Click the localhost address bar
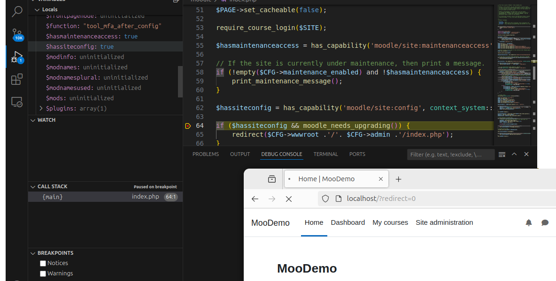Screen dimensions: 556x281 (436, 199)
